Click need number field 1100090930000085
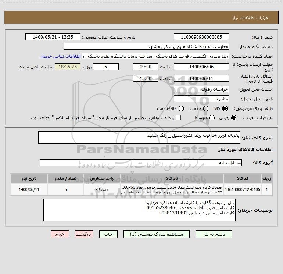 click(x=201, y=37)
